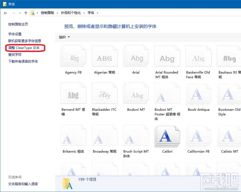Open the Book Antiqua font icon
This screenshot has height=192, width=241.
tap(198, 94)
